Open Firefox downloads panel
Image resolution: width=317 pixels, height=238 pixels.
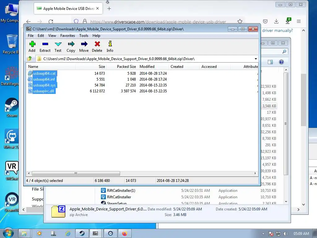[276, 21]
